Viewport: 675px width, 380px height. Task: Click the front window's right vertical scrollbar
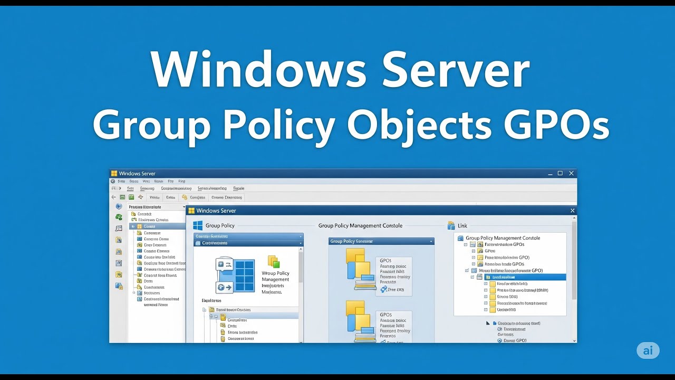tap(574, 279)
